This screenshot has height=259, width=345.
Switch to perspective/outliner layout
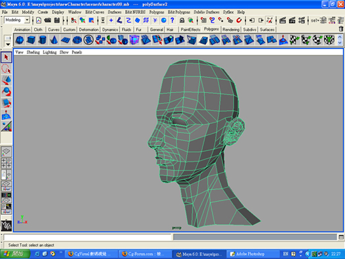6,175
